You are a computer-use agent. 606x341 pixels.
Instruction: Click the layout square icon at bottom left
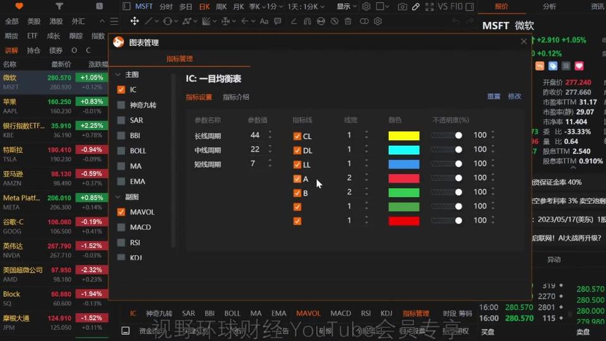(126, 330)
